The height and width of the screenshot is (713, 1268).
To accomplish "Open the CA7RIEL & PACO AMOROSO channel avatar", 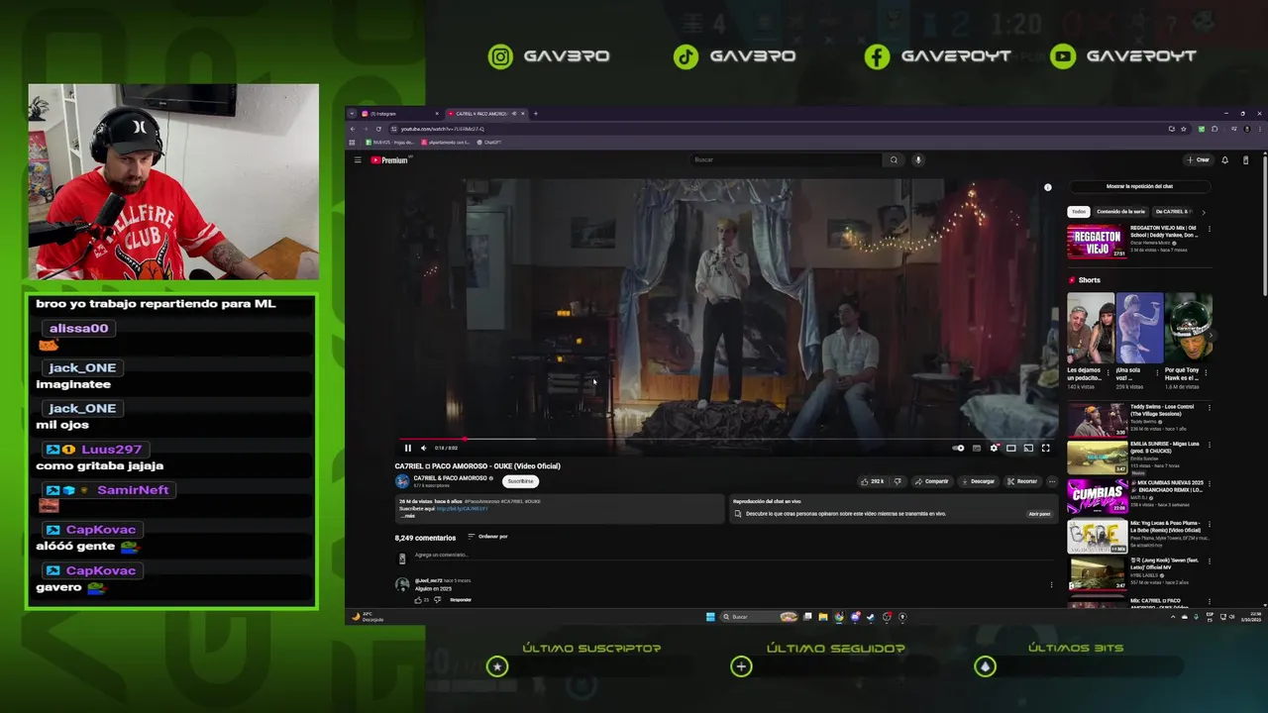I will [x=402, y=481].
